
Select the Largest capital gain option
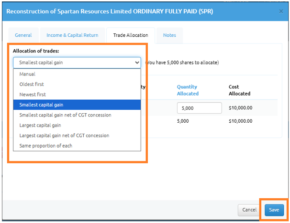[x=40, y=125]
